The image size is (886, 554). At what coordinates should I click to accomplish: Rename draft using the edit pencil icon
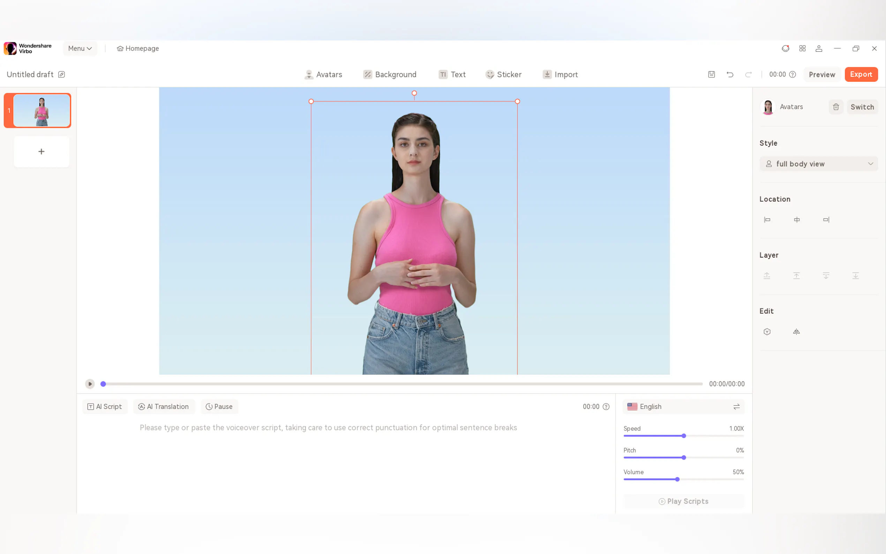pos(61,74)
